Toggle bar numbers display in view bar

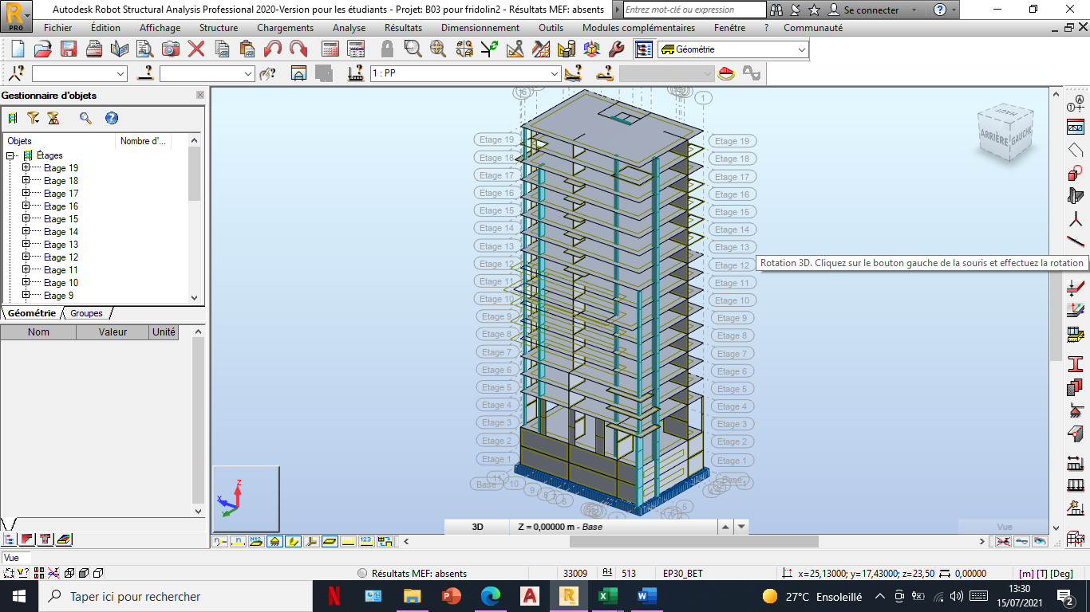tap(238, 541)
